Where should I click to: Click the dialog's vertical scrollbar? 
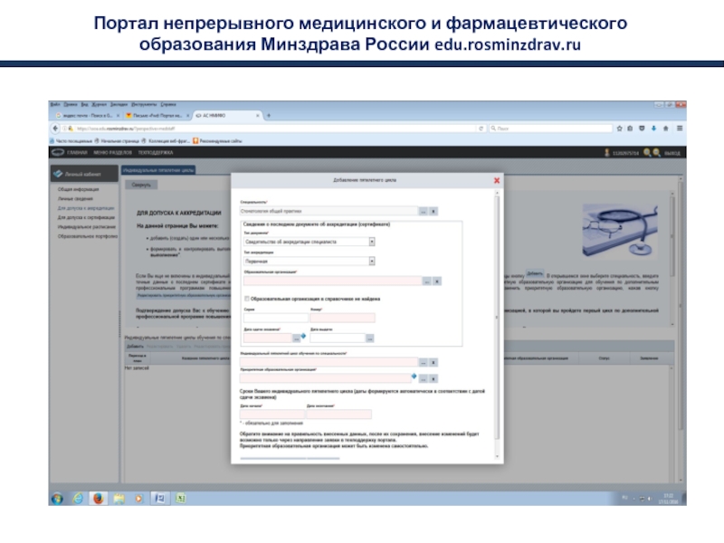click(497, 319)
